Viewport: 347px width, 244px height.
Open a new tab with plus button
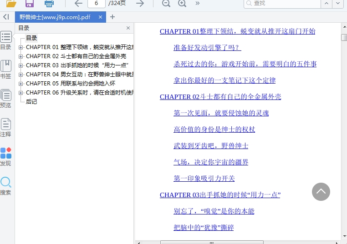click(112, 17)
